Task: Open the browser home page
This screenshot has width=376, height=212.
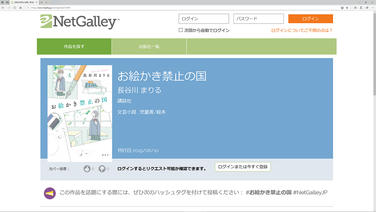Action: coord(21,8)
